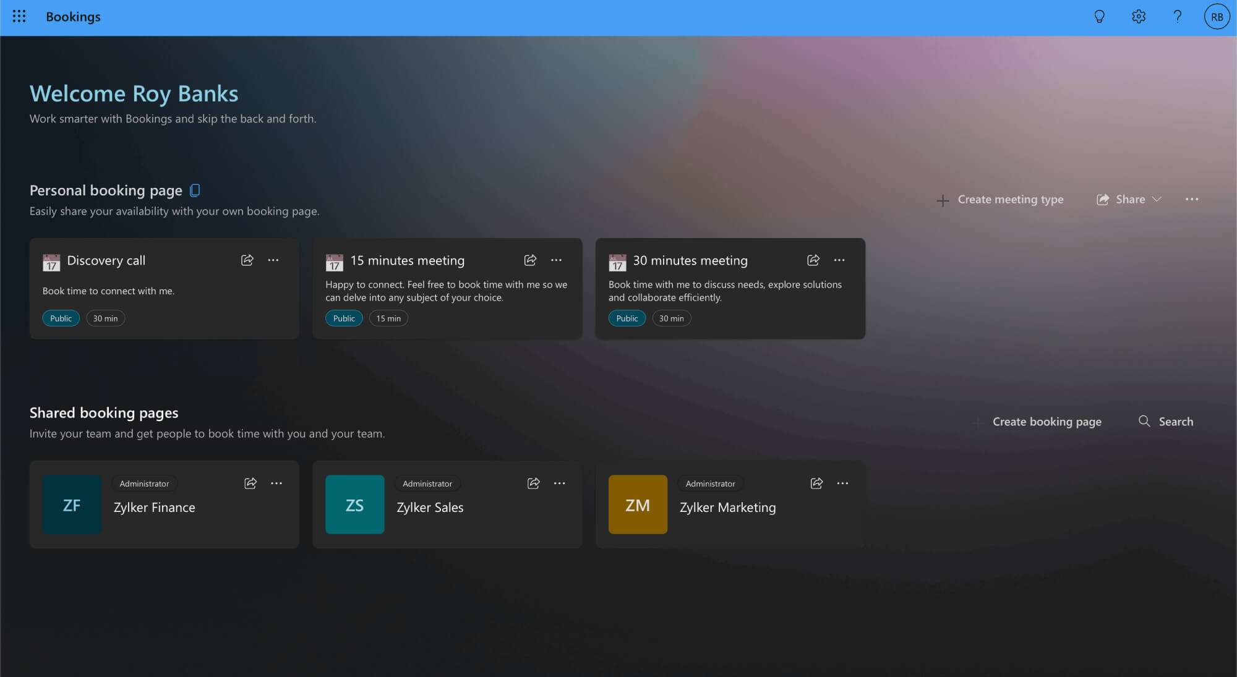Open the RB account avatar menu
1237x677 pixels.
(1217, 17)
